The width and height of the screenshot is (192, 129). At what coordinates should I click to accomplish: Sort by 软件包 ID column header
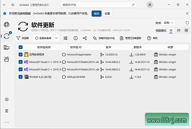[76, 47]
